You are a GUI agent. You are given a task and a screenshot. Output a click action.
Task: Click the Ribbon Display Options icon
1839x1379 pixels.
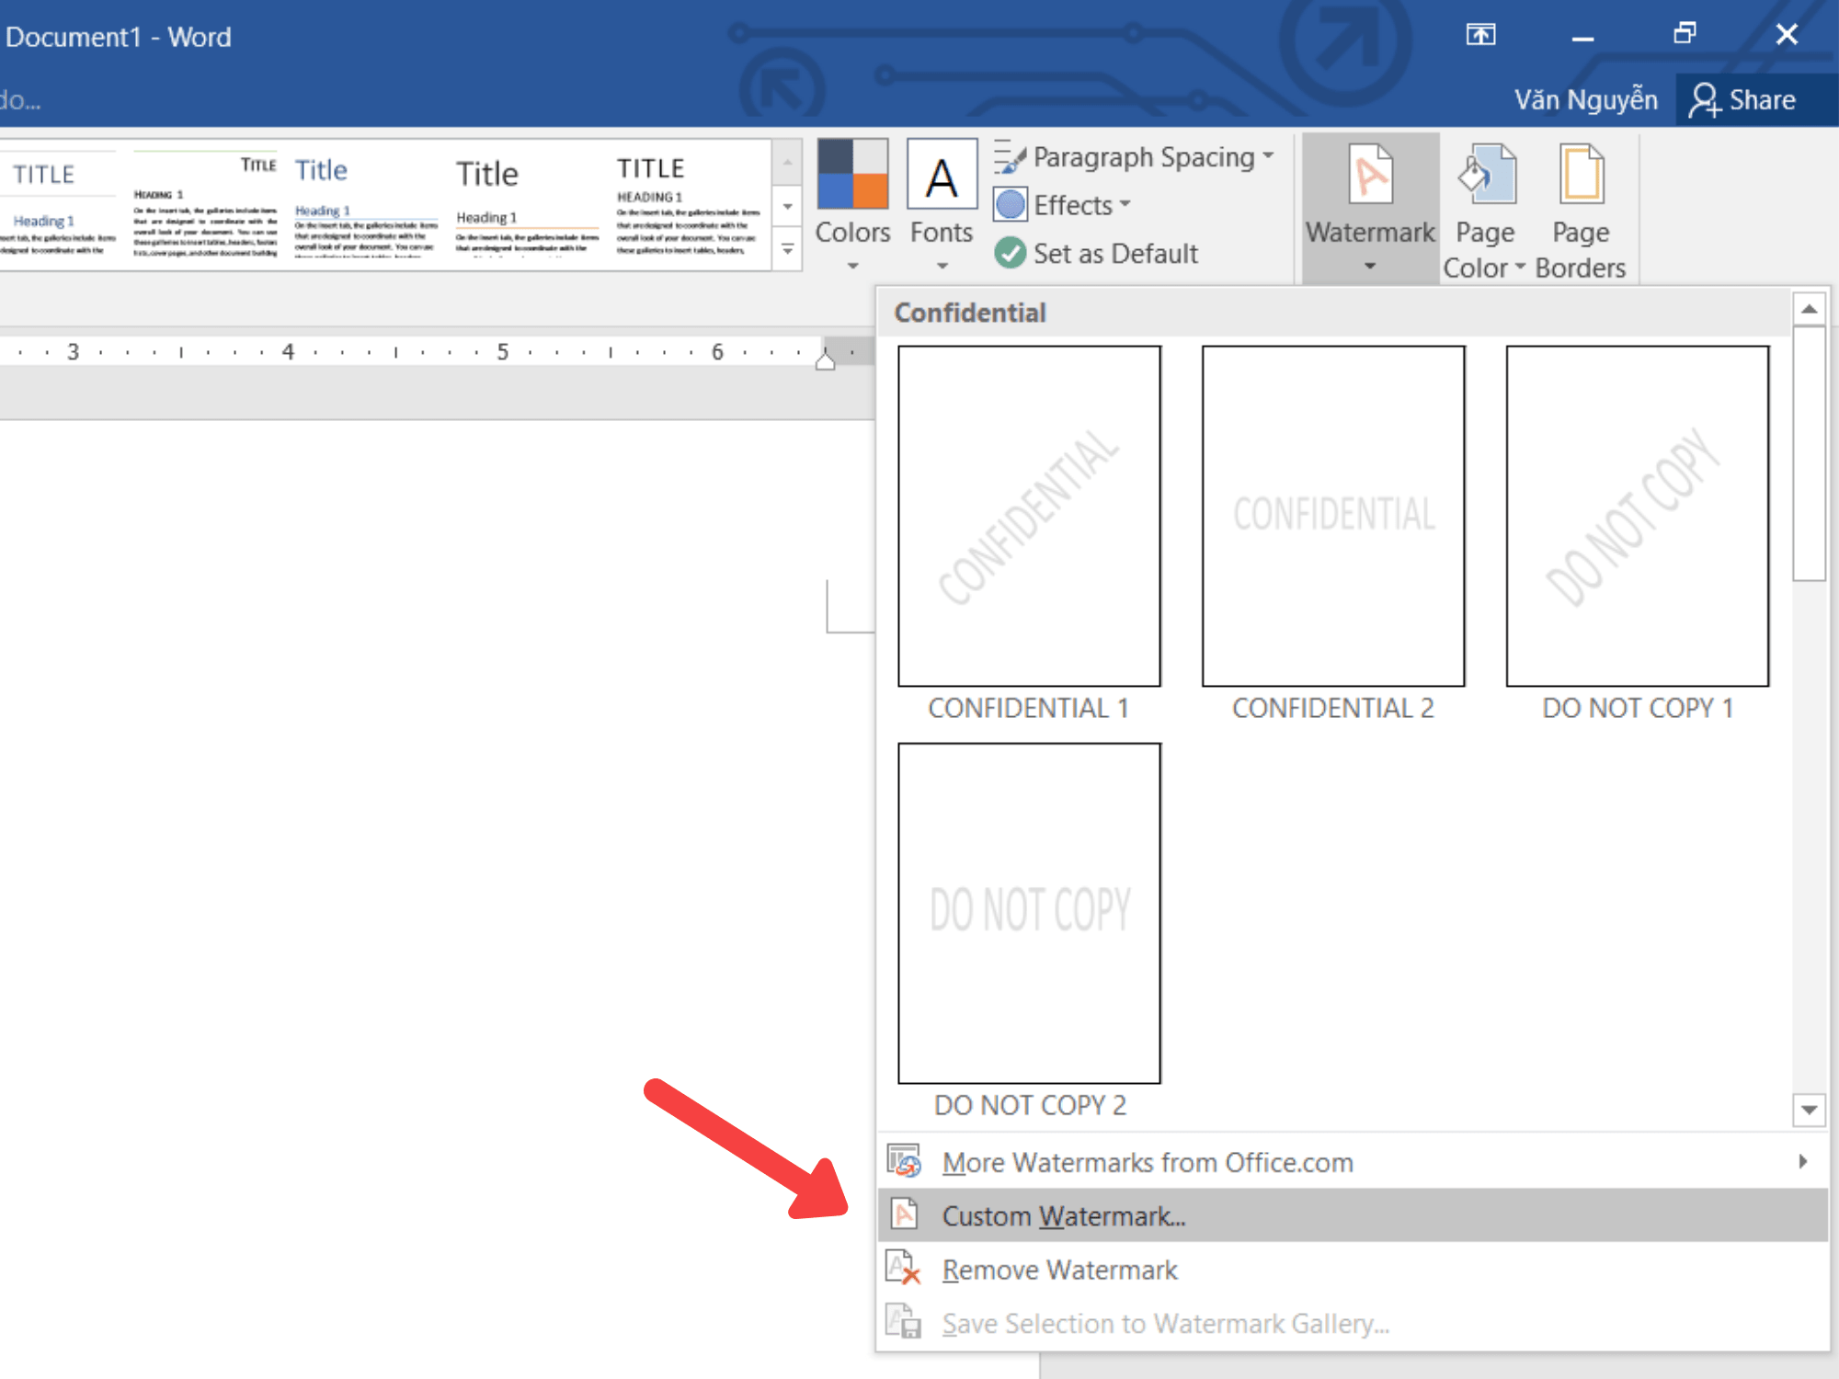click(1480, 35)
